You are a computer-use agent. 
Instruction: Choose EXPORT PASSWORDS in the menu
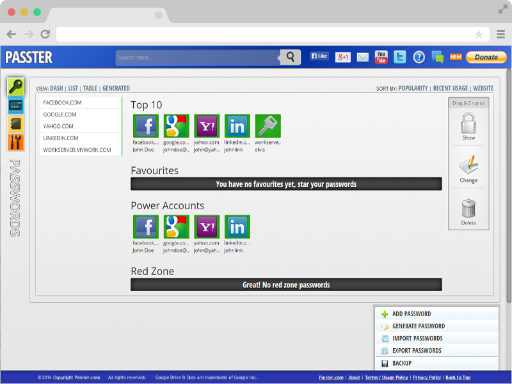point(437,351)
